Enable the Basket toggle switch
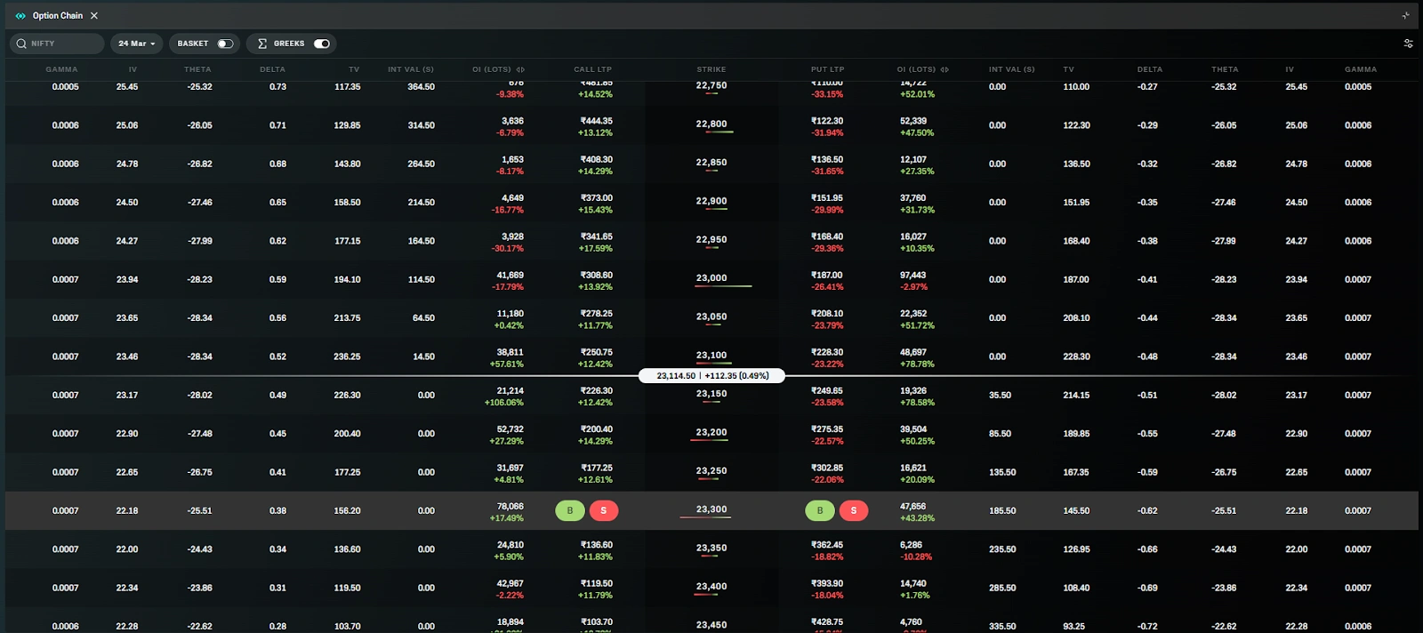Screen dimensions: 1423x633 [225, 44]
